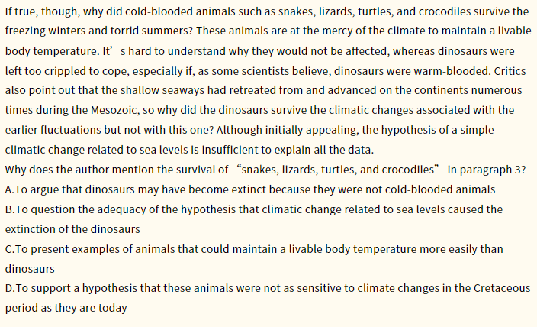This screenshot has height=327, width=537.
Task: Choose answer B questioning the hypothesis adequacy
Action: (x=254, y=219)
